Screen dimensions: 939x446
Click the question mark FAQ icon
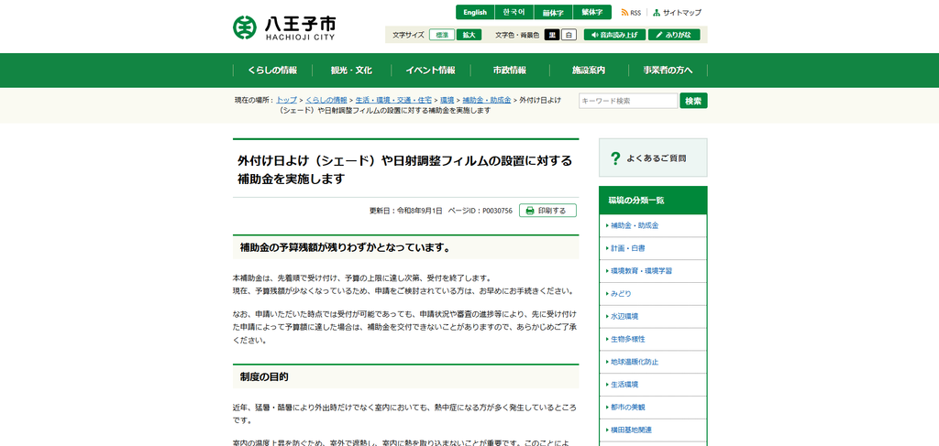click(x=615, y=158)
